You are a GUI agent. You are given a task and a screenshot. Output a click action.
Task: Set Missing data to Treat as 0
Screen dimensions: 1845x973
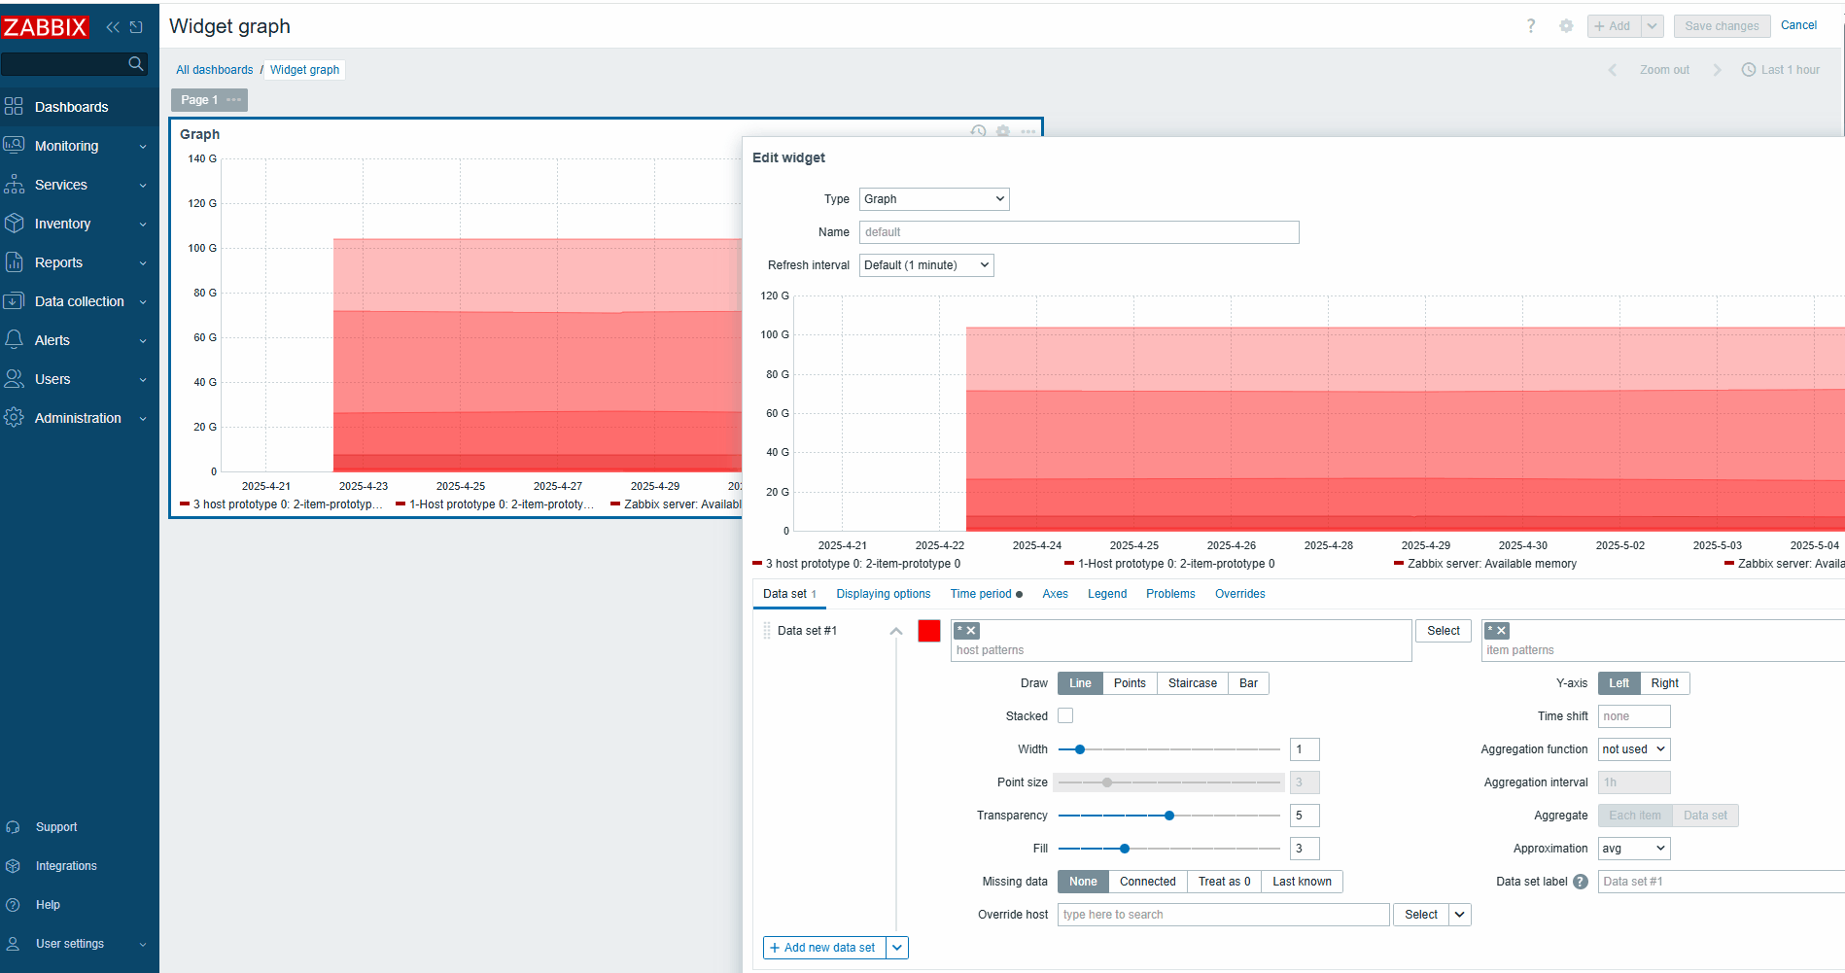click(1224, 882)
